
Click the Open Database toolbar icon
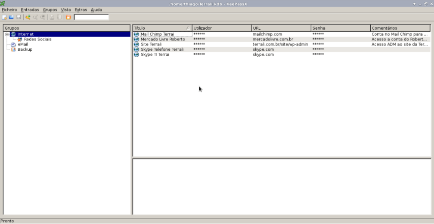[x=11, y=17]
